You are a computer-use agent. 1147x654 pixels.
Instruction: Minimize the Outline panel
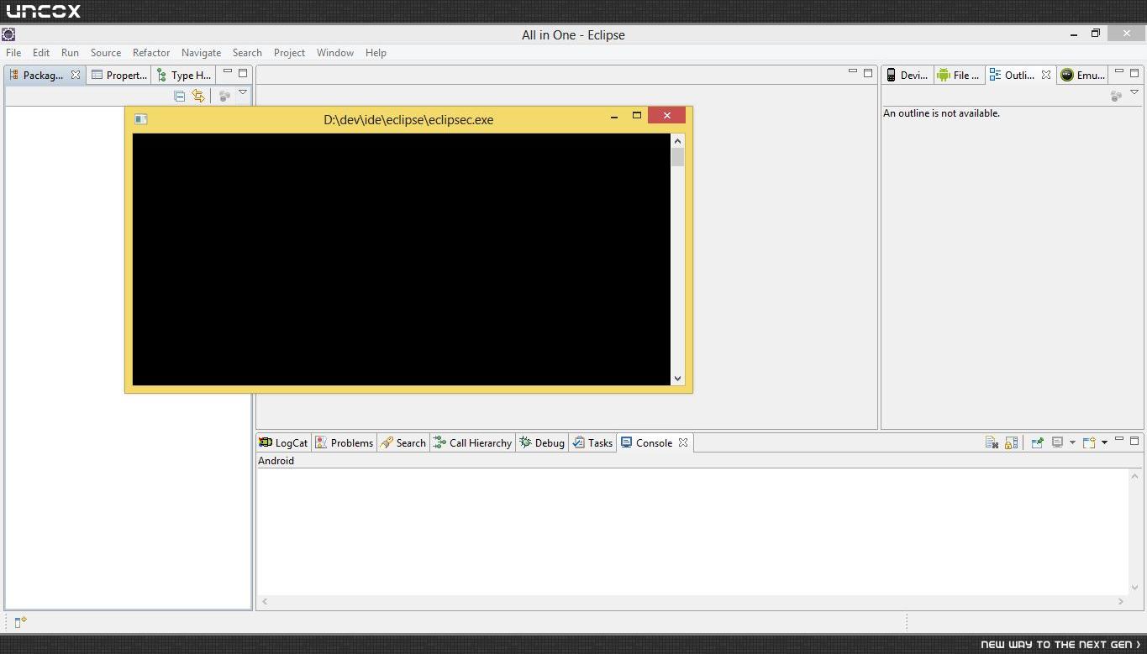pyautogui.click(x=1119, y=72)
